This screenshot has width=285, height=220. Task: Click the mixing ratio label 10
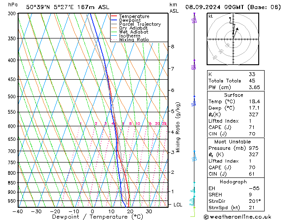click(x=138, y=124)
